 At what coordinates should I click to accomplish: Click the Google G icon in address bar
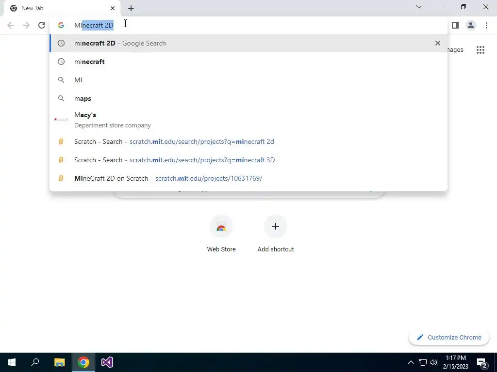pos(61,25)
